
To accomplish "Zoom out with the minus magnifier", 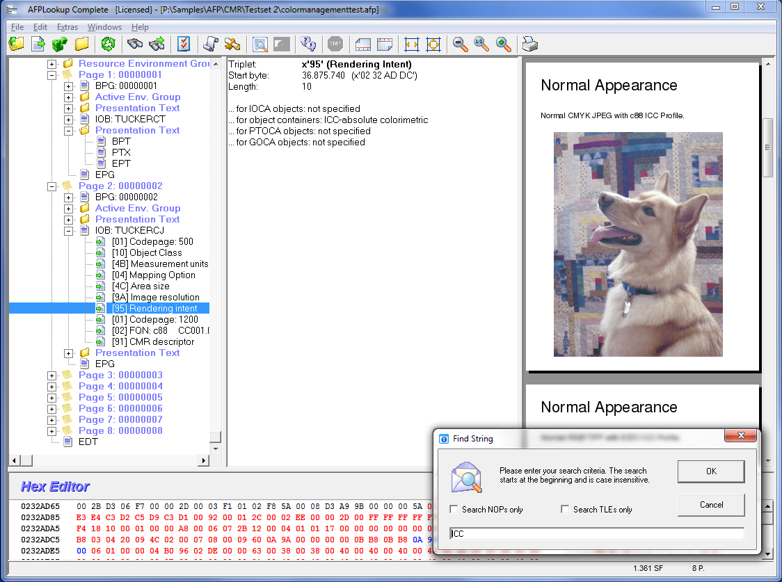I will [461, 45].
